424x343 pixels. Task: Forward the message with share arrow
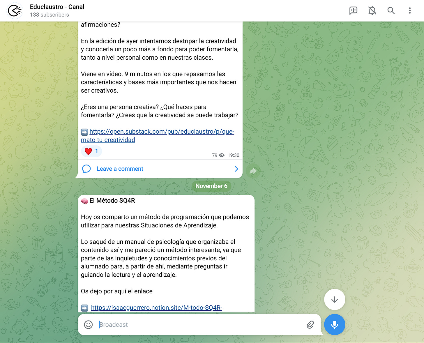[x=253, y=171]
